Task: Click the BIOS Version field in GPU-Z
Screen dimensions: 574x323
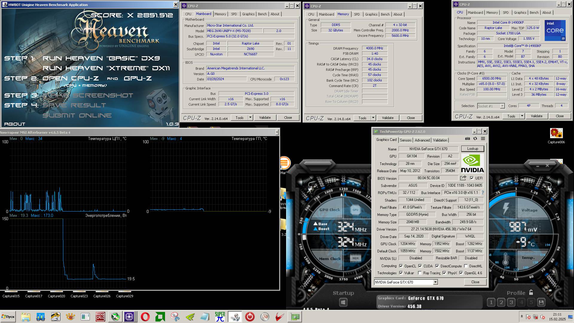Action: click(428, 178)
